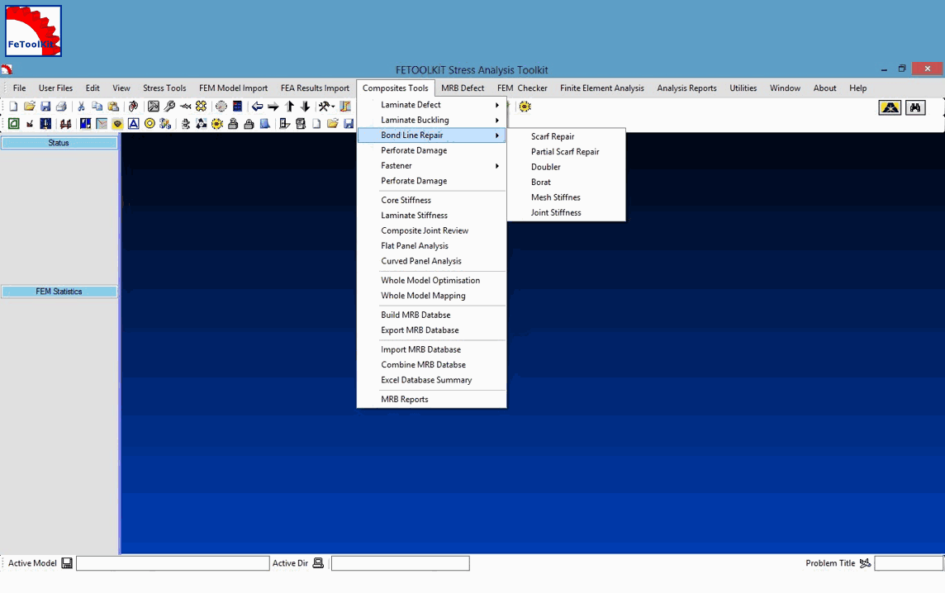Click the red bridge truss icon
The width and height of the screenshot is (945, 593).
66,124
